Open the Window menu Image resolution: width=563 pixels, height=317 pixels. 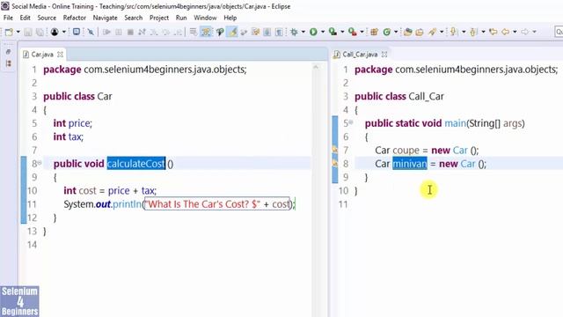(x=205, y=18)
